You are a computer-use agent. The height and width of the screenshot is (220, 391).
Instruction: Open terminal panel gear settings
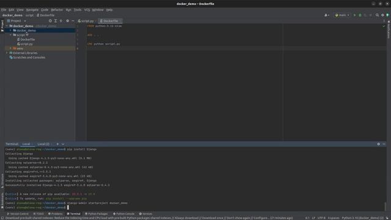379,144
